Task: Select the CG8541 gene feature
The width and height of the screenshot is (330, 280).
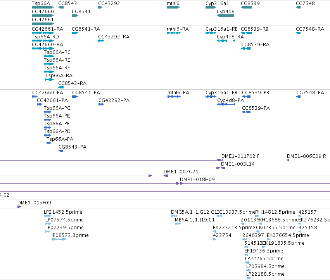Action: [x=75, y=16]
